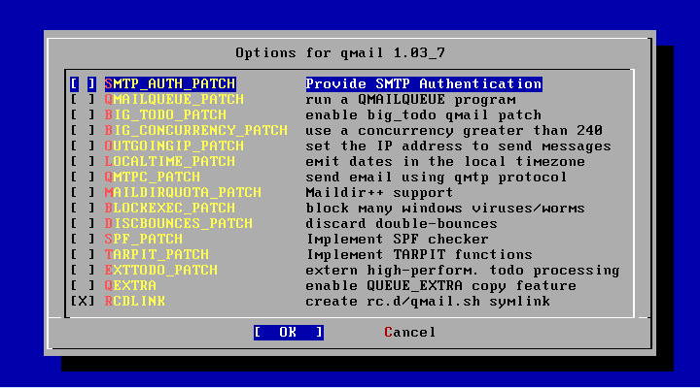
Task: Click 'run a QMAILQUEUE program' description
Action: pos(410,99)
